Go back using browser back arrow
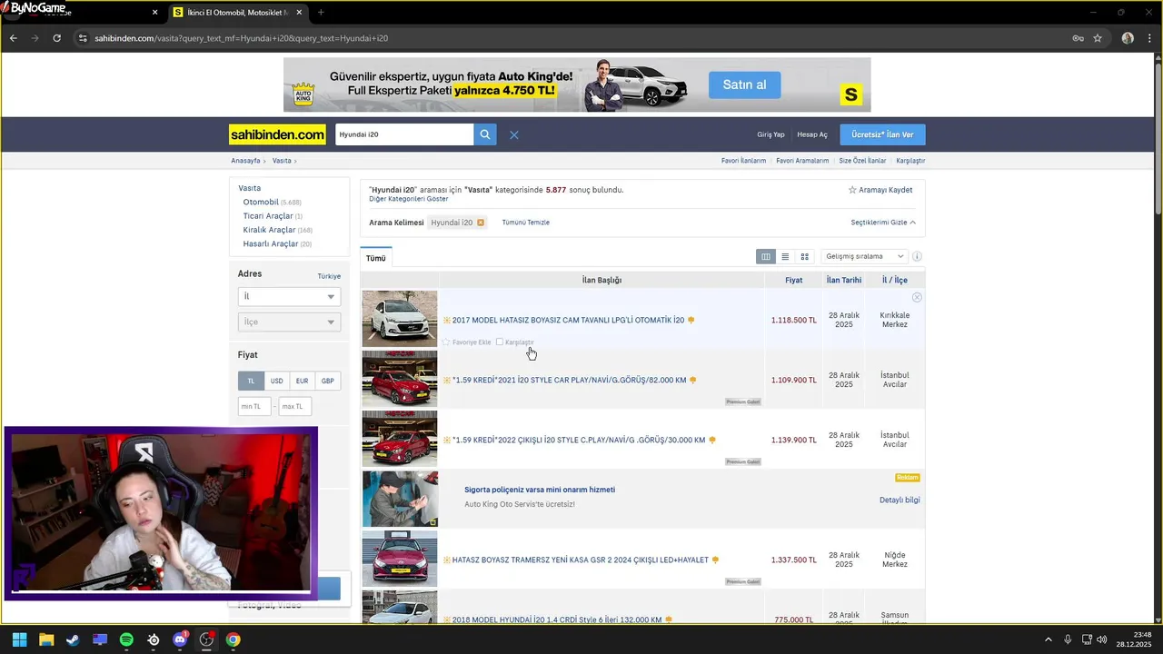 [x=13, y=38]
